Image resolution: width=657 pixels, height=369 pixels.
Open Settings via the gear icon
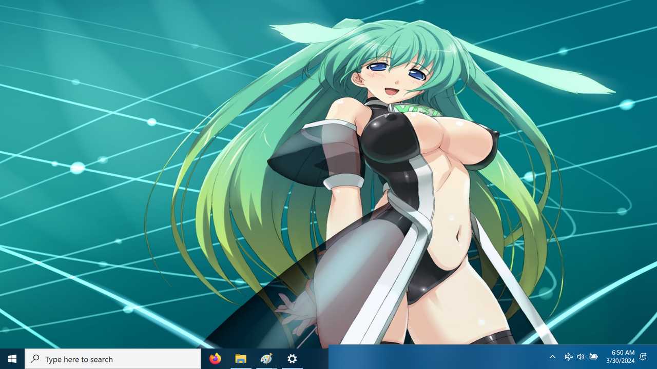point(292,359)
